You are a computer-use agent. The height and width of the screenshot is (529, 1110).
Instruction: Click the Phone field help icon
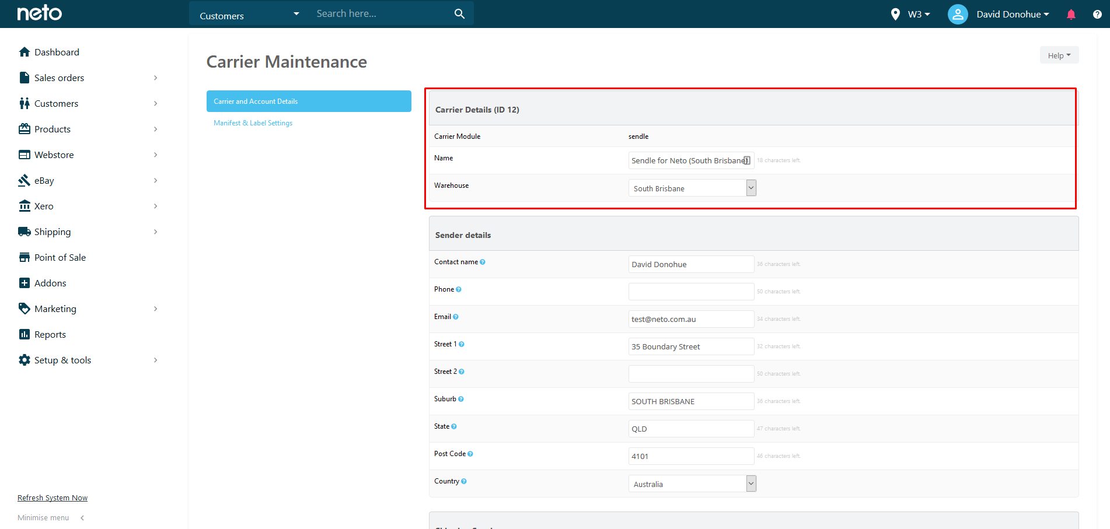coord(459,289)
